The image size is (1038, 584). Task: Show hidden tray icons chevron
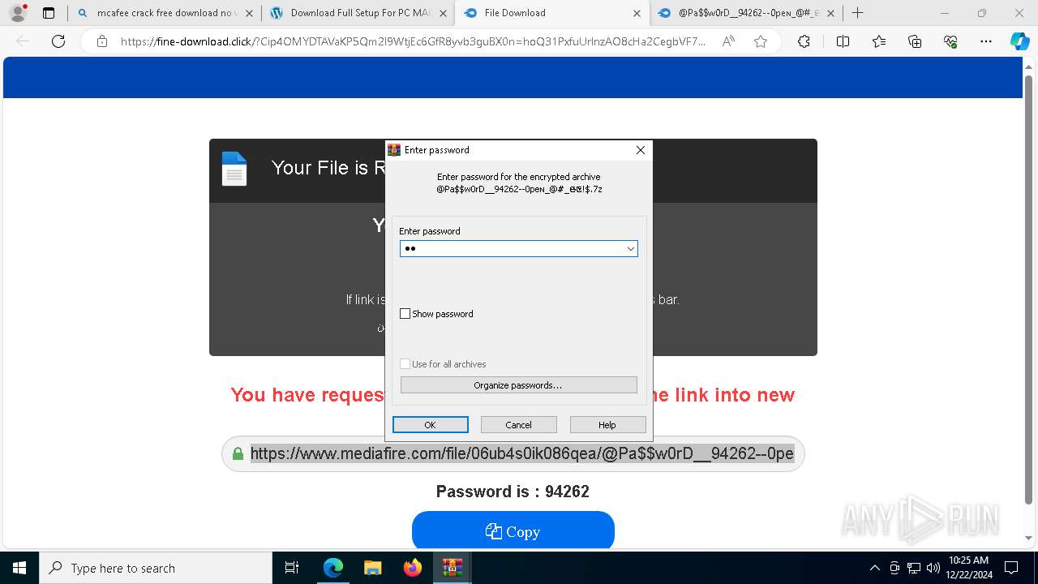pyautogui.click(x=874, y=568)
